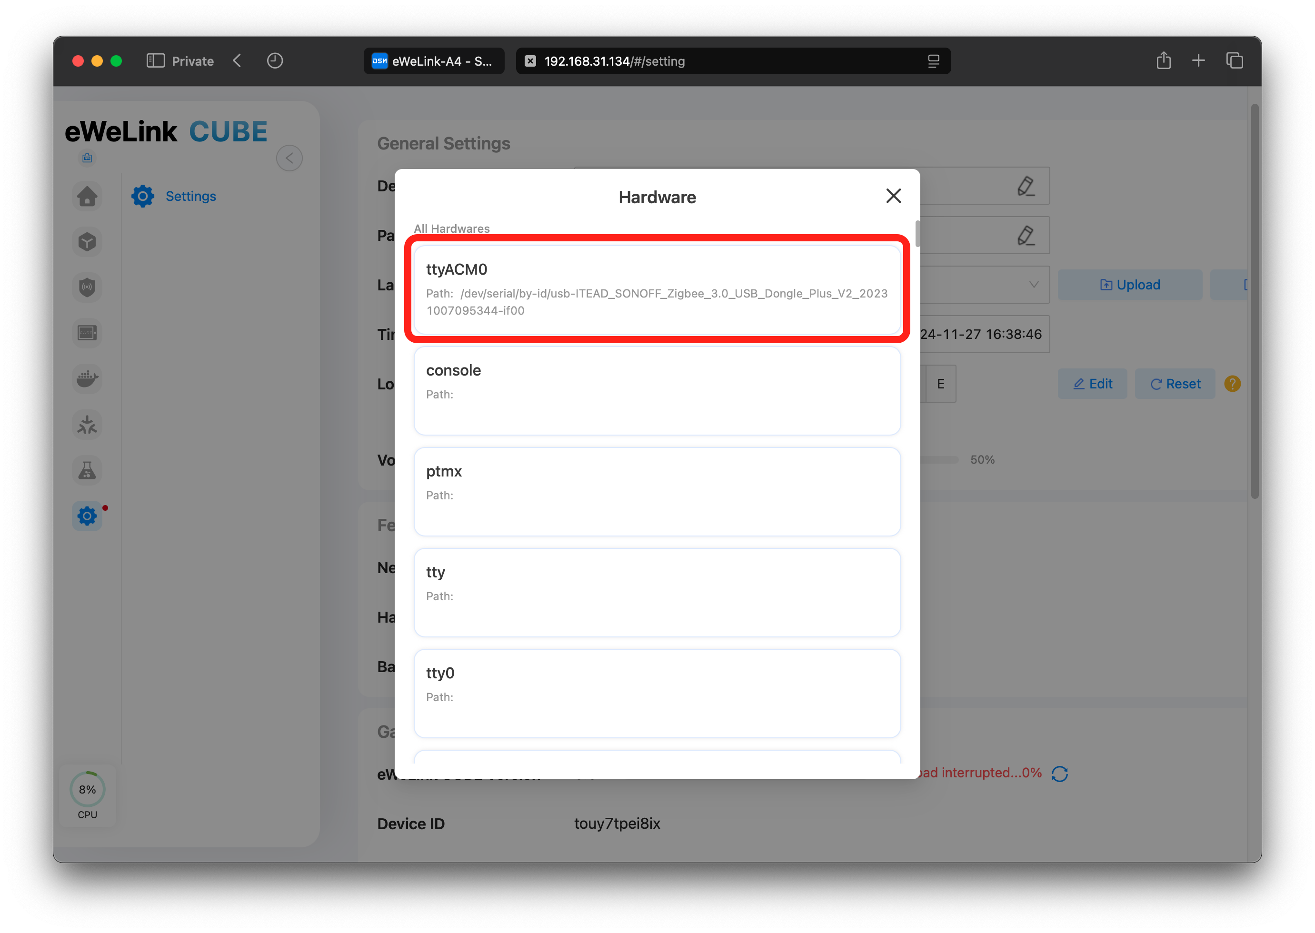Viewport: 1315px width, 933px height.
Task: Open the Matter bridge sidebar icon
Action: click(87, 425)
